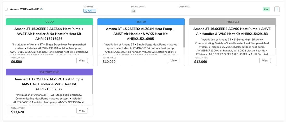This screenshot has height=122, width=286.
Task: Click the $13,620 total price
Action: tap(17, 112)
